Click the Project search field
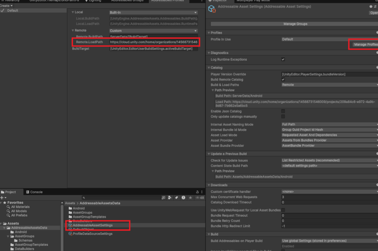Screen dimensions: 378x251 point(121,198)
